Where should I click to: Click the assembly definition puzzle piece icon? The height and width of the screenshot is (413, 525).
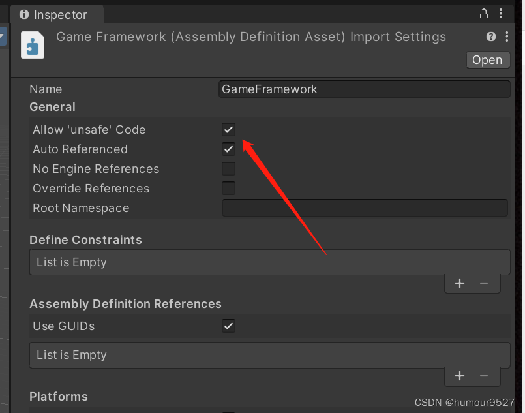pyautogui.click(x=33, y=45)
